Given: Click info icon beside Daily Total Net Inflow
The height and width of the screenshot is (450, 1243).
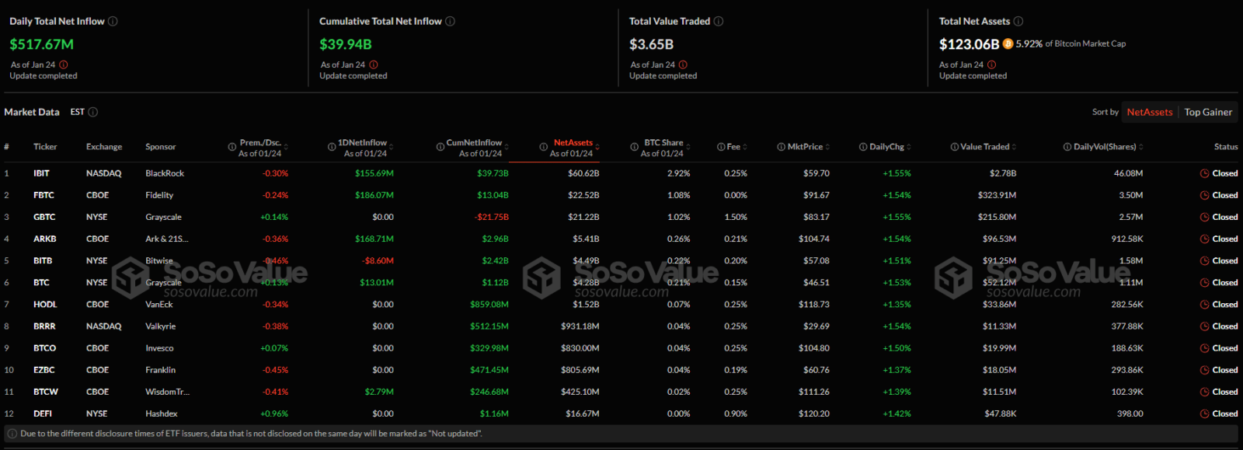Looking at the screenshot, I should pos(113,21).
